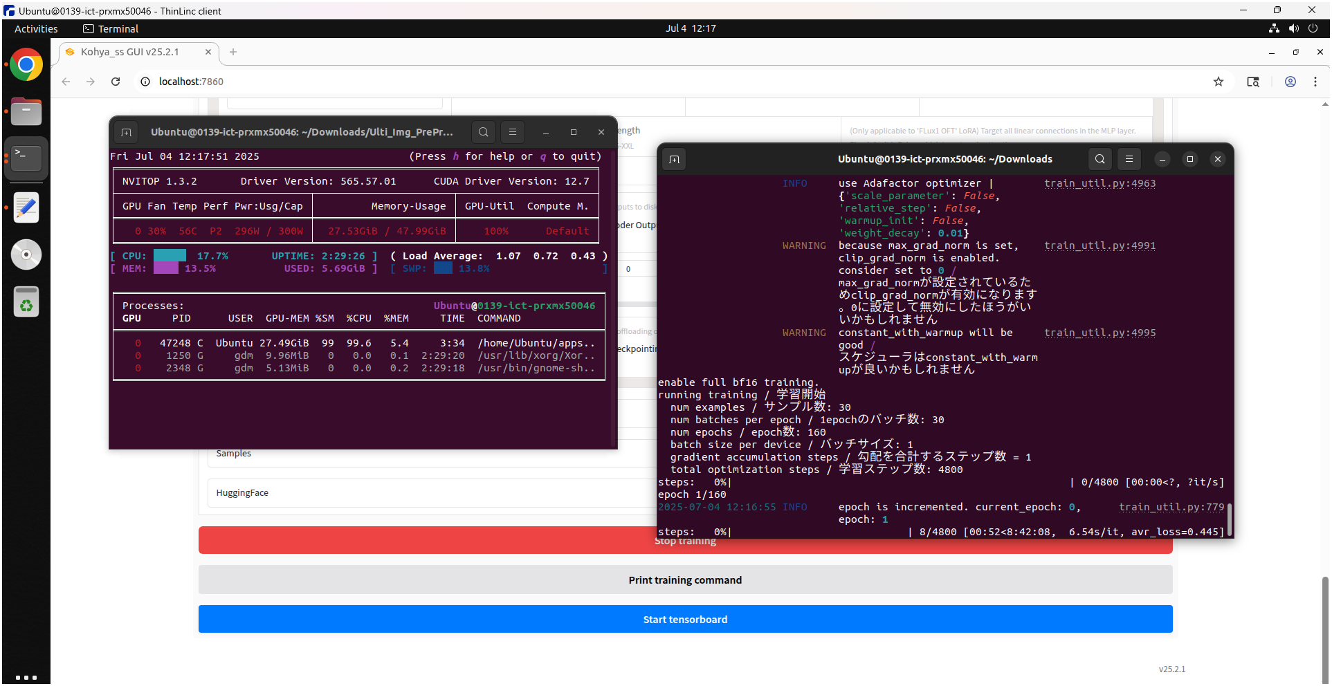Open Google Chrome from the dock
1332x686 pixels.
26,65
